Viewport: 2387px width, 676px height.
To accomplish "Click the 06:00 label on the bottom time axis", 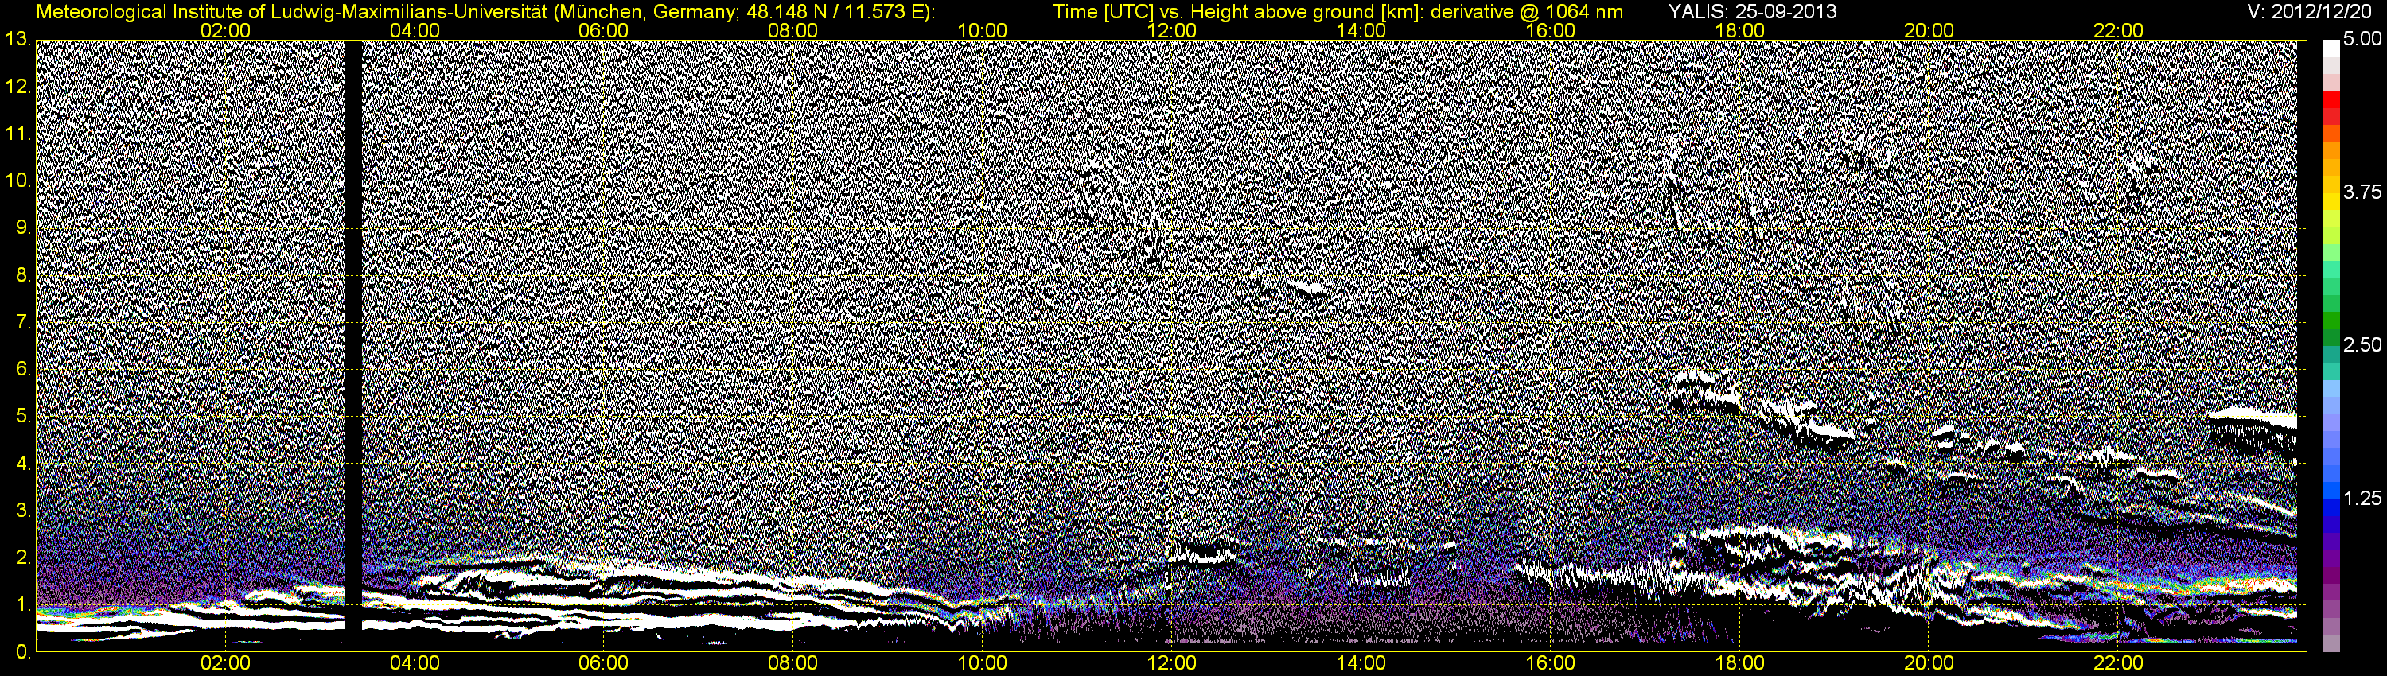I will tap(603, 663).
